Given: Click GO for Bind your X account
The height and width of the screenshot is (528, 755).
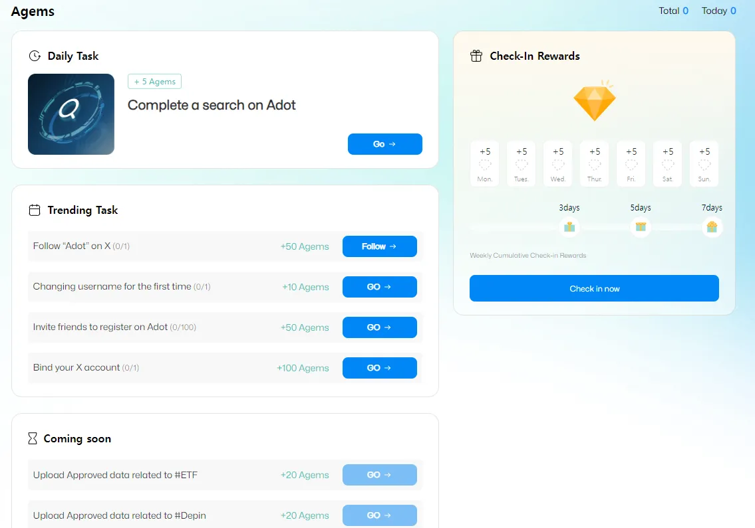Looking at the screenshot, I should (379, 368).
